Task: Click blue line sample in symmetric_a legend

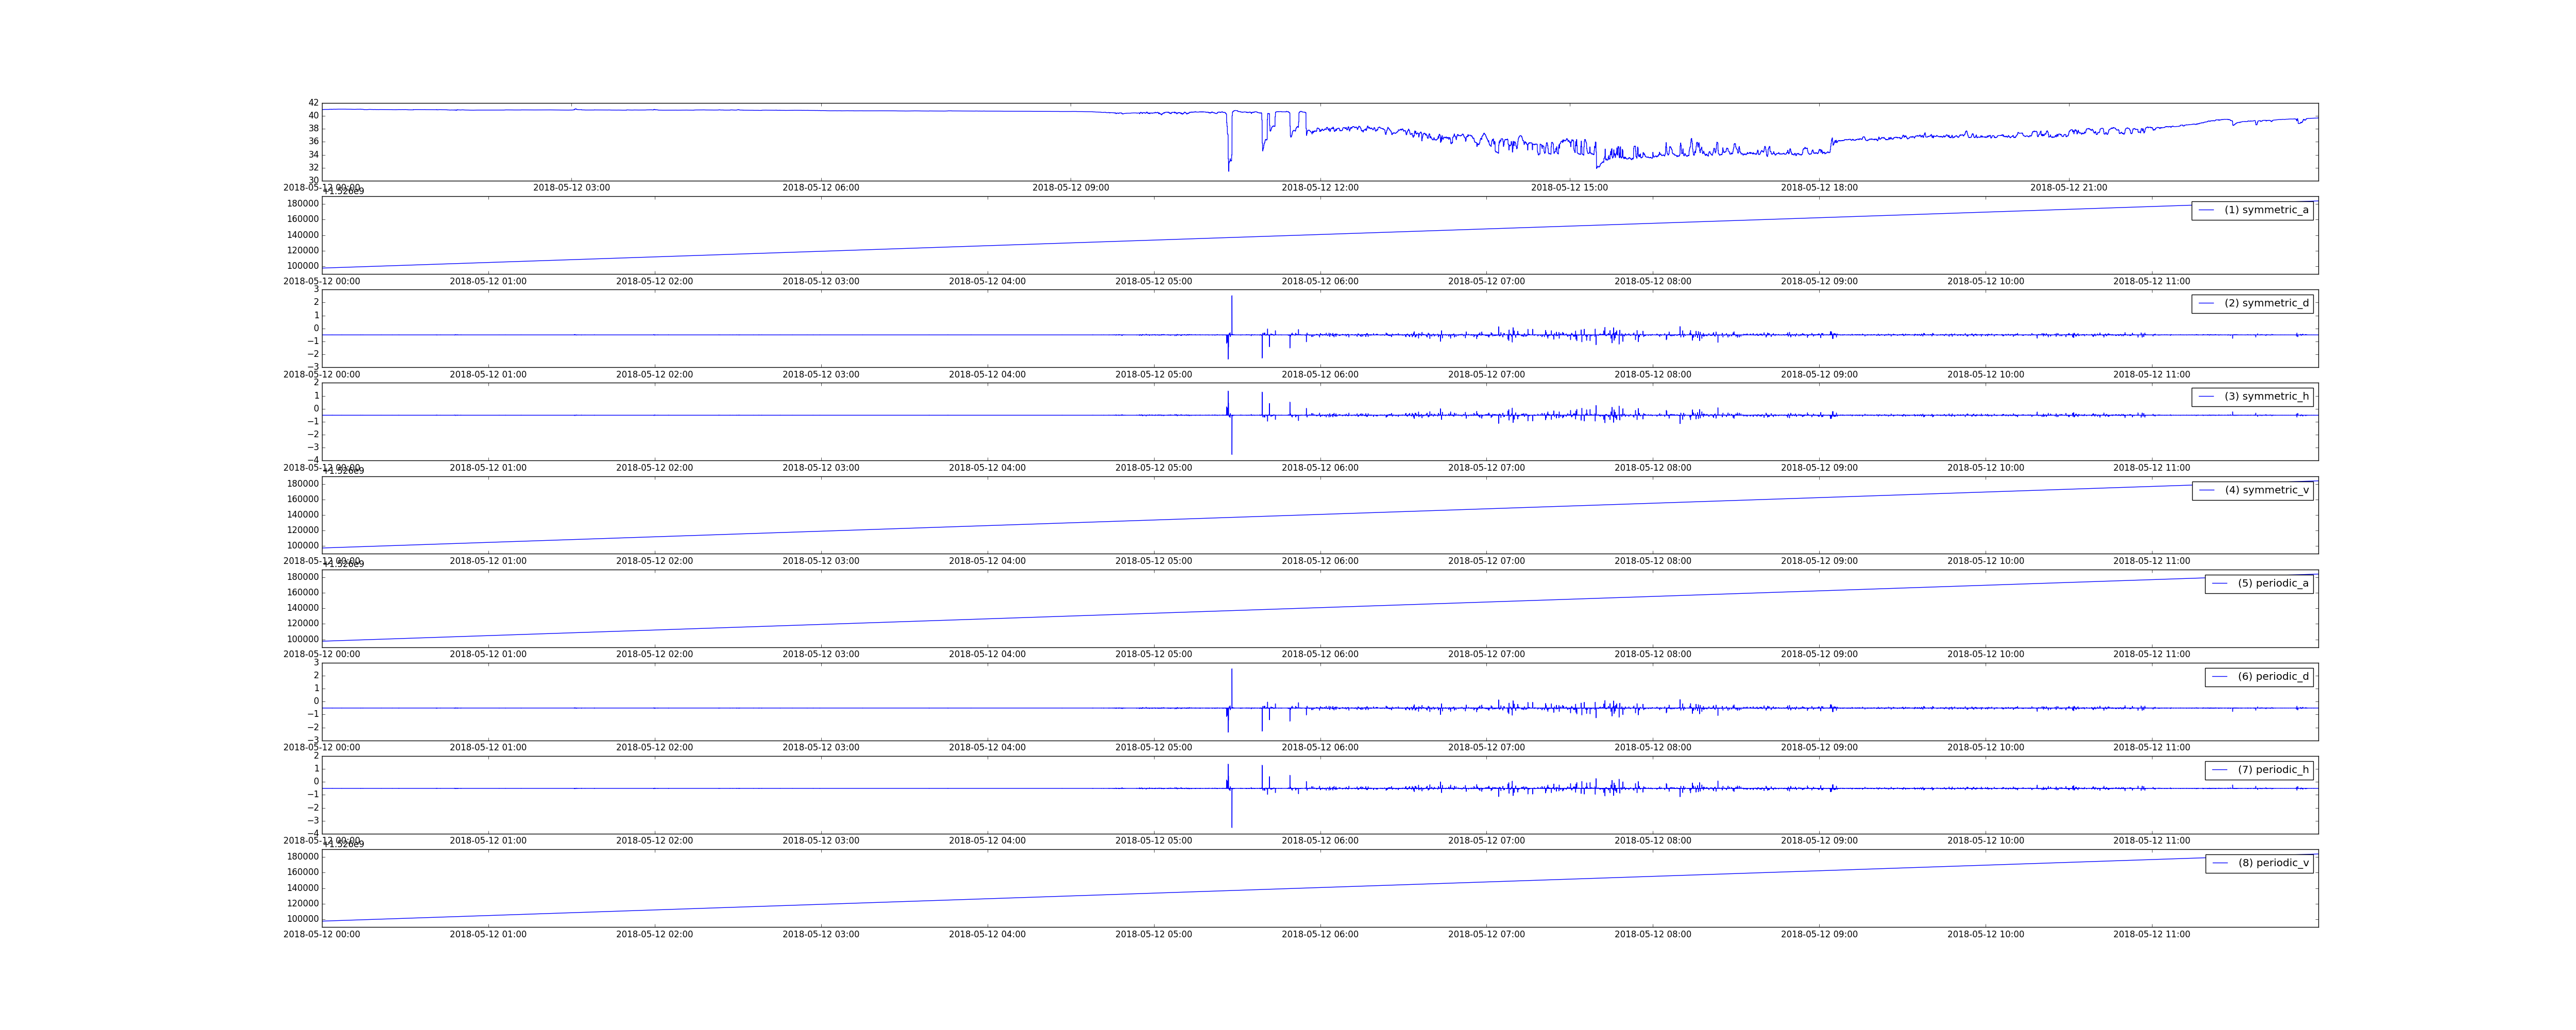Action: (x=2206, y=210)
